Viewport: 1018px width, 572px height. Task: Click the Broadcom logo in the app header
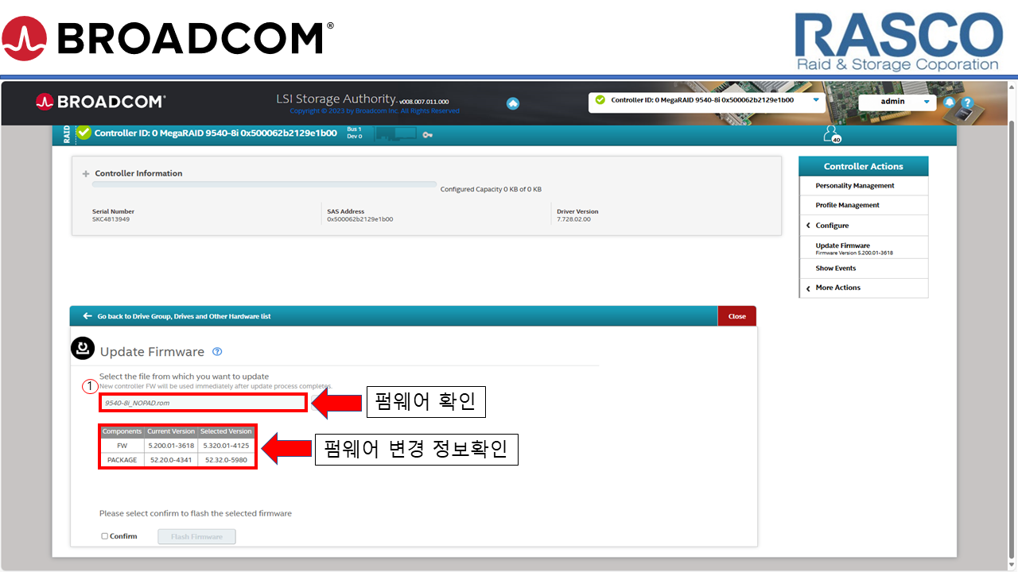(x=100, y=102)
